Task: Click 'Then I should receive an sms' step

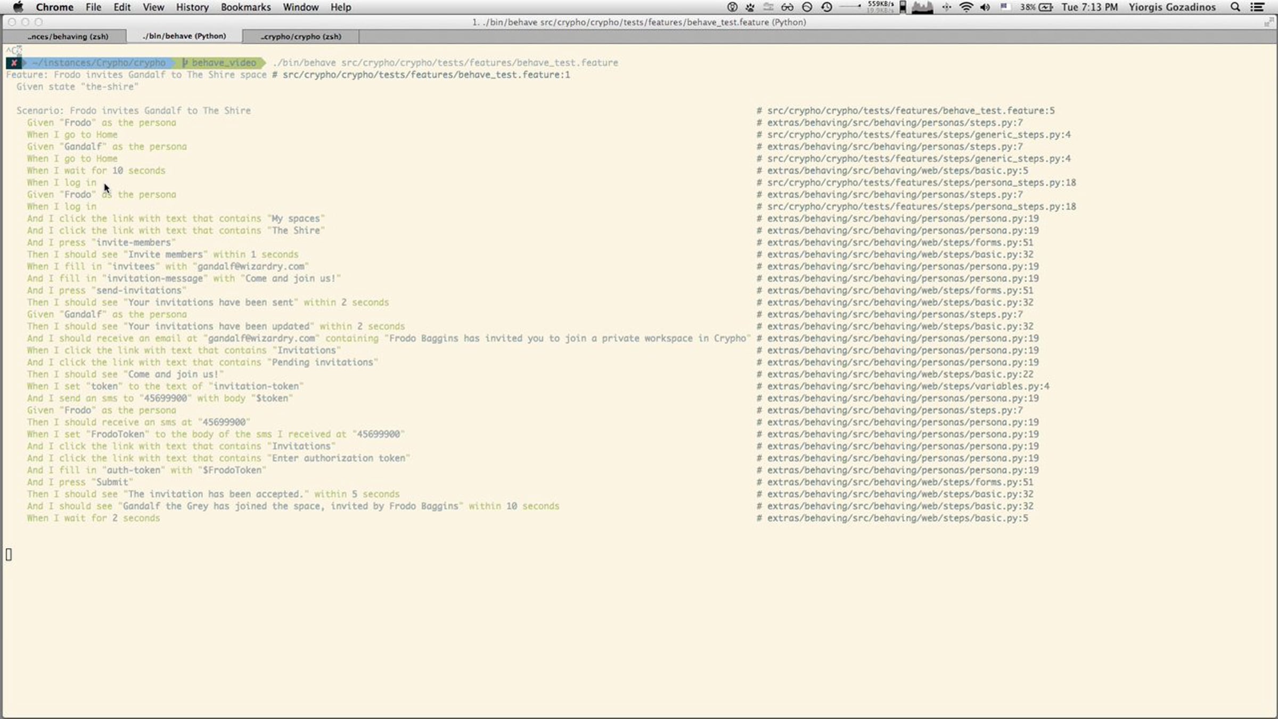Action: pyautogui.click(x=138, y=422)
